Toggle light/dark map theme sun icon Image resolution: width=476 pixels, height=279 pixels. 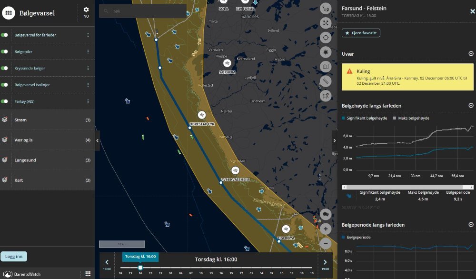click(326, 52)
